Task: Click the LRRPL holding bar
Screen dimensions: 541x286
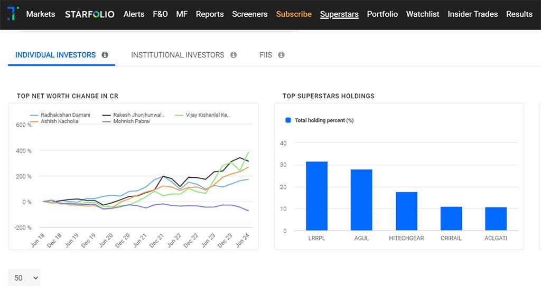Action: click(317, 196)
